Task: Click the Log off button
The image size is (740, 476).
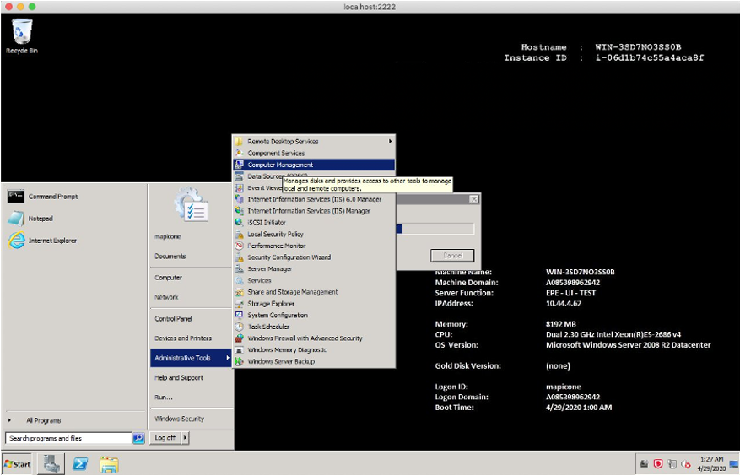Action: 165,438
